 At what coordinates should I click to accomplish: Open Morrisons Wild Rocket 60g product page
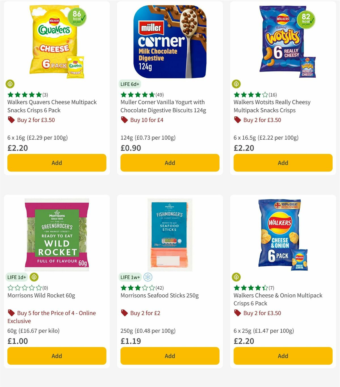(x=41, y=295)
